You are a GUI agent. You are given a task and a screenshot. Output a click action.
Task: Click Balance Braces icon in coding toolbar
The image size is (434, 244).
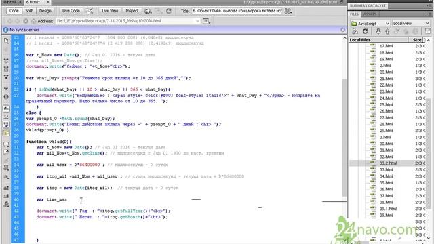click(x=6, y=97)
